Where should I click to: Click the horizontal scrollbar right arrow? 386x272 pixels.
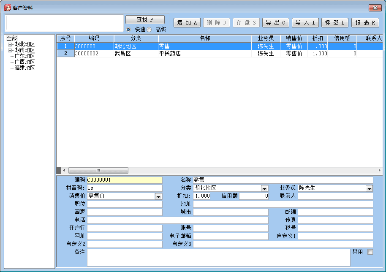pos(379,170)
